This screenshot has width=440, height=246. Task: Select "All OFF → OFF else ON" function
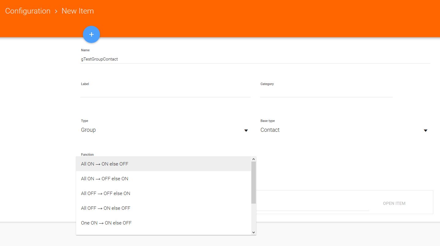[x=106, y=193]
